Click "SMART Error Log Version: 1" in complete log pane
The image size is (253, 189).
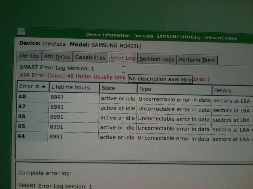pos(55,186)
